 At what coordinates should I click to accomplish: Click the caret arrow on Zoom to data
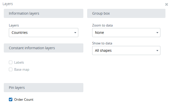coord(157,33)
